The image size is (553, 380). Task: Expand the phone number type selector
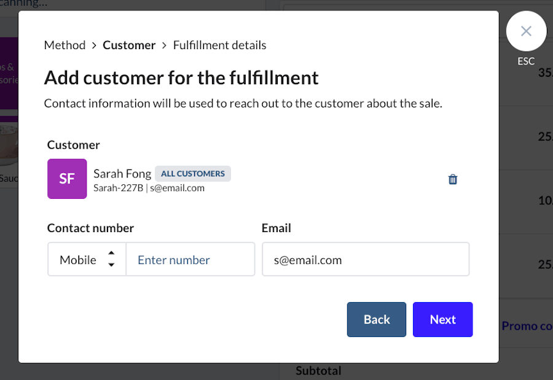point(86,259)
